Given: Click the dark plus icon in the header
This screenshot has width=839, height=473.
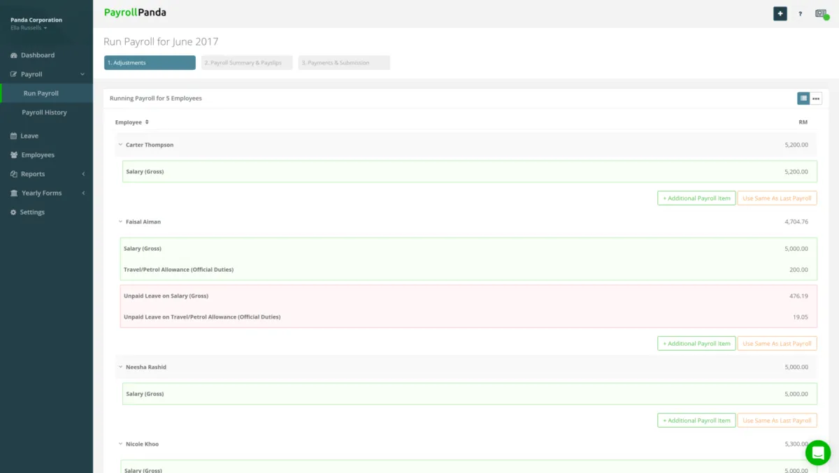Looking at the screenshot, I should tap(780, 13).
